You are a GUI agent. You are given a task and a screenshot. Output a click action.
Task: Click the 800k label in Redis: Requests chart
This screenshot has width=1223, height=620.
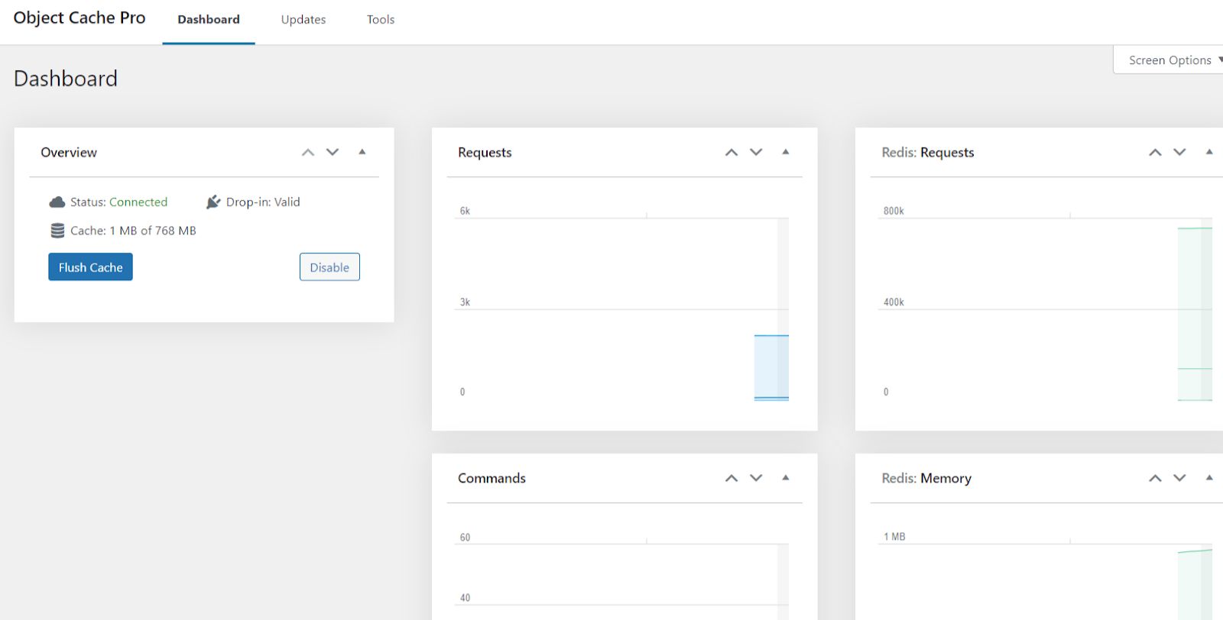[894, 211]
